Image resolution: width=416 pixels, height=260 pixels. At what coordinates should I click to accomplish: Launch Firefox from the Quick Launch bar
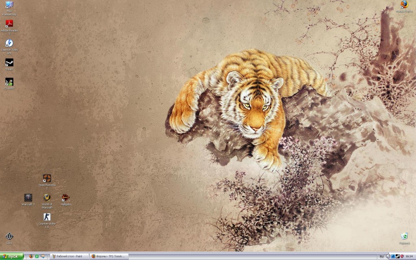tap(31, 256)
